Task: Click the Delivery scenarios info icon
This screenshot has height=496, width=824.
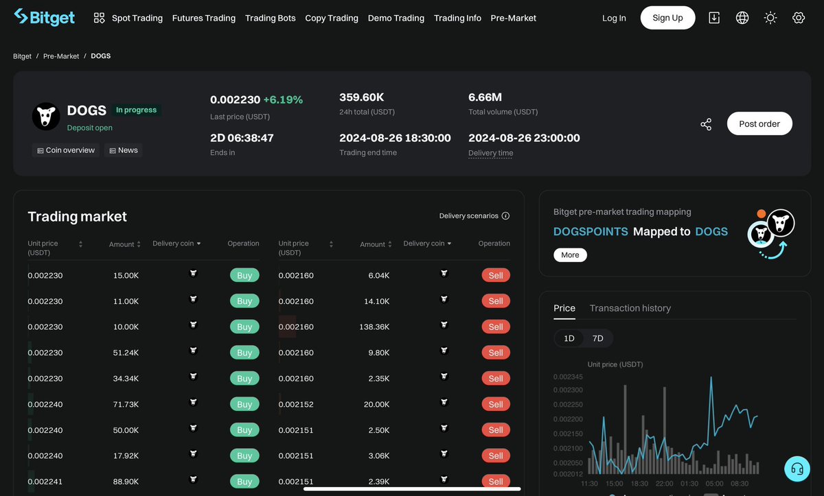Action: pyautogui.click(x=505, y=215)
